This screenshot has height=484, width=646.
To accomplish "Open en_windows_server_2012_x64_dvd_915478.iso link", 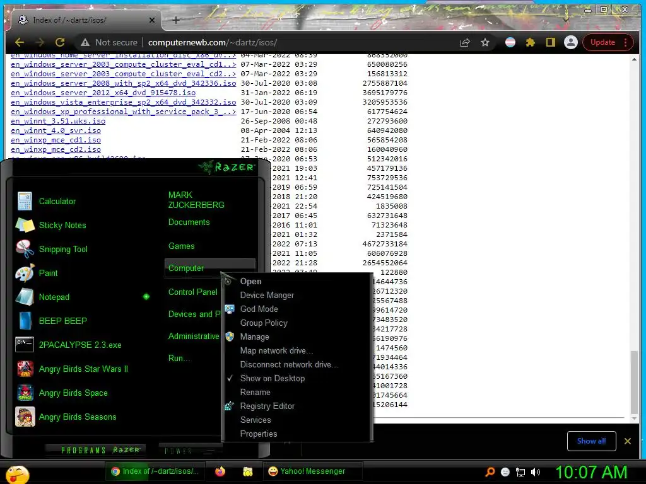I will pos(103,93).
